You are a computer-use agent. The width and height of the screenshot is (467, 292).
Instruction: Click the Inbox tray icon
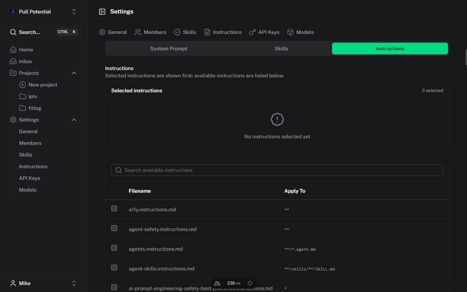point(13,61)
